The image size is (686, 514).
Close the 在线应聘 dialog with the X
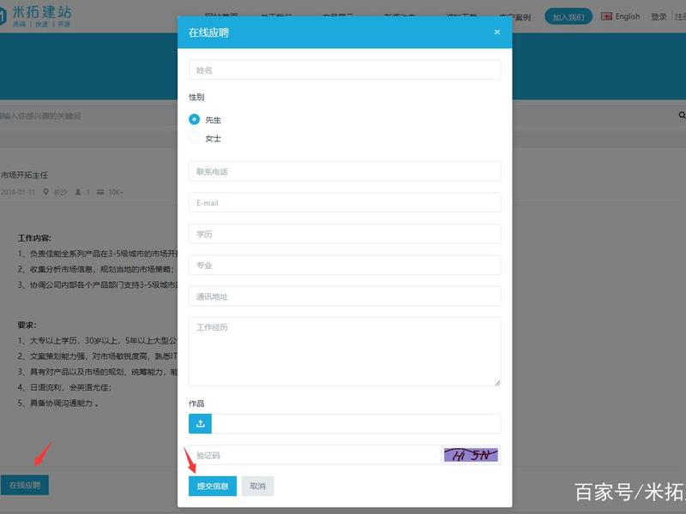click(x=497, y=32)
